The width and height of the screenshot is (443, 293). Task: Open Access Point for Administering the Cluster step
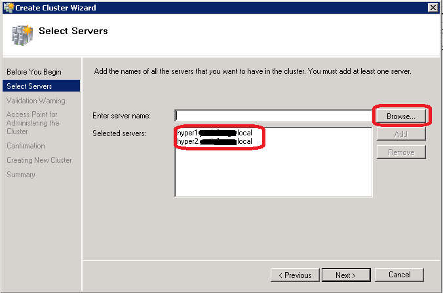pyautogui.click(x=33, y=123)
